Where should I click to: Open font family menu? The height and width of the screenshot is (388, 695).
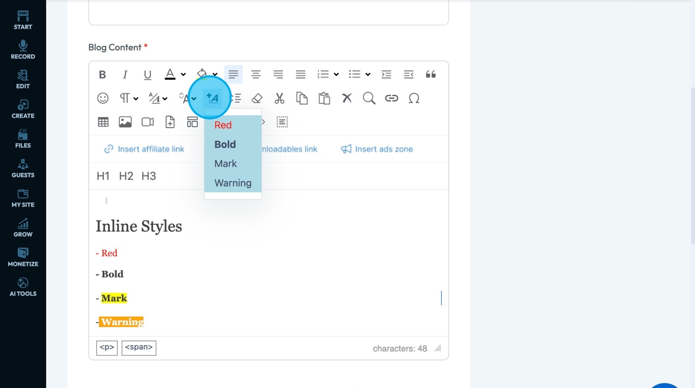coord(158,99)
